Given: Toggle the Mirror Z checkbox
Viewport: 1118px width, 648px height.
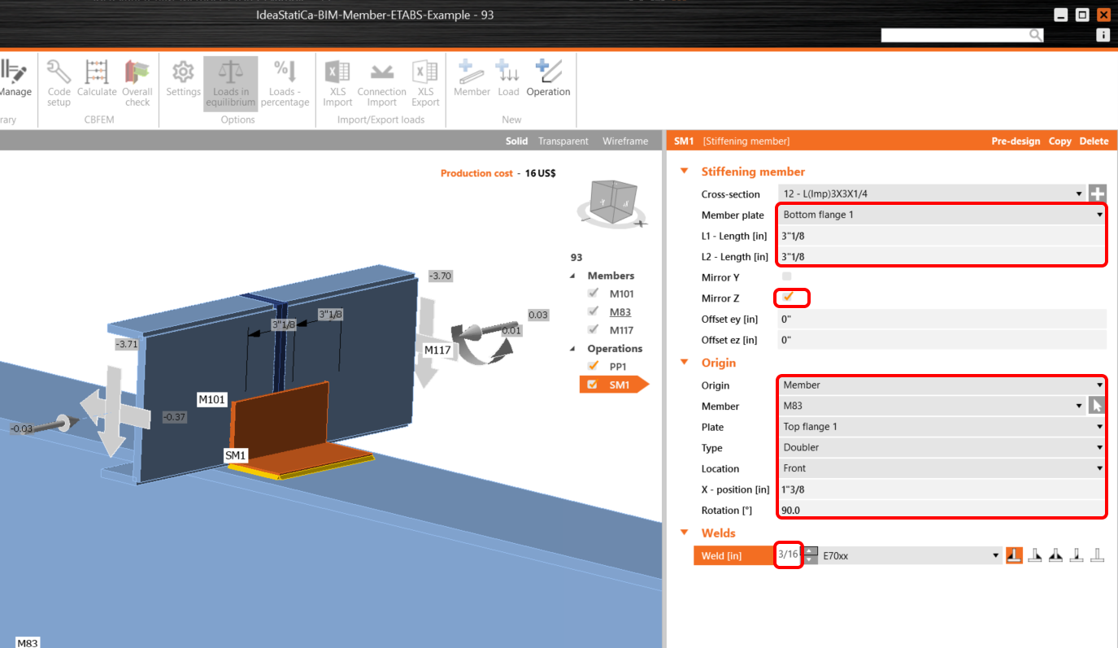Looking at the screenshot, I should (787, 298).
